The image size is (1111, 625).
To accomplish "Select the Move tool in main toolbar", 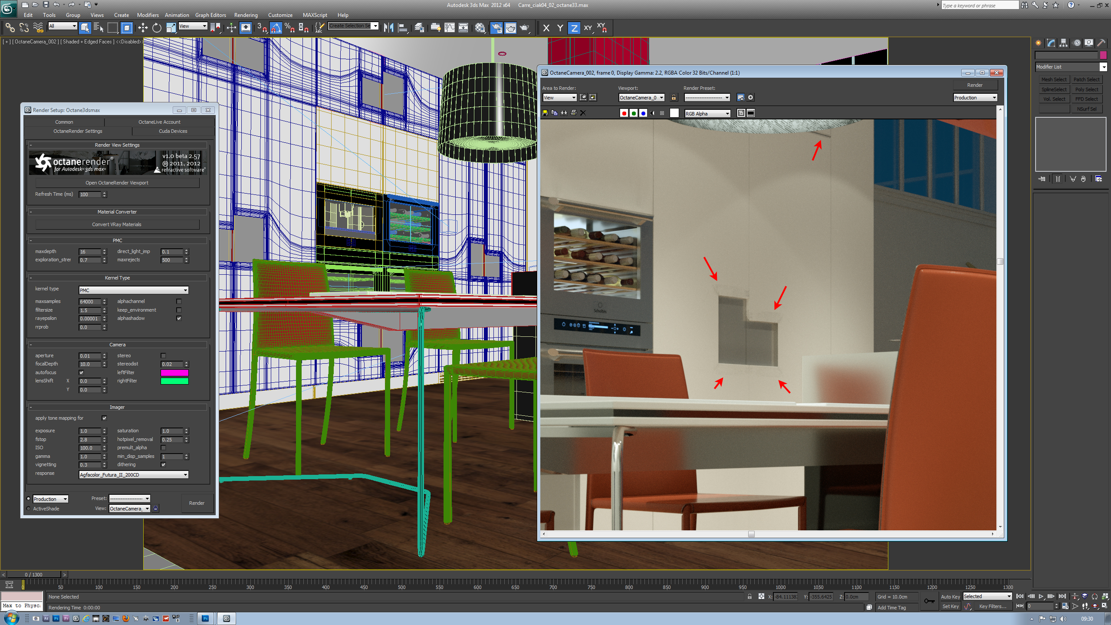I will [143, 28].
